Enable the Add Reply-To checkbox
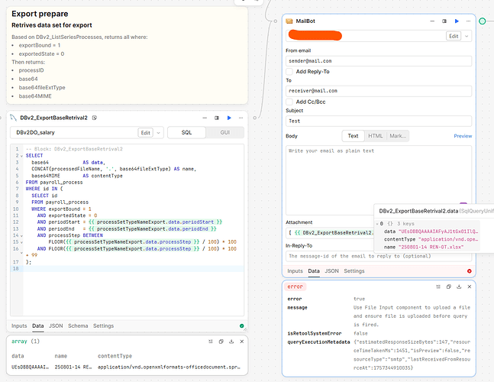This screenshot has height=382, width=494. [x=290, y=72]
